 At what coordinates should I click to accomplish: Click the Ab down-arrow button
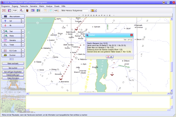(x=13, y=26)
